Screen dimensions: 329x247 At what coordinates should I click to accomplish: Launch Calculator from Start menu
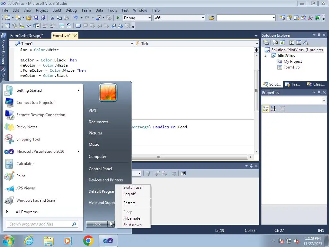(x=25, y=164)
